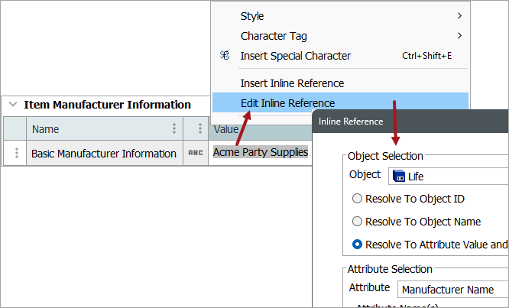Click the Attribute field Manufacturer Name

pos(451,290)
